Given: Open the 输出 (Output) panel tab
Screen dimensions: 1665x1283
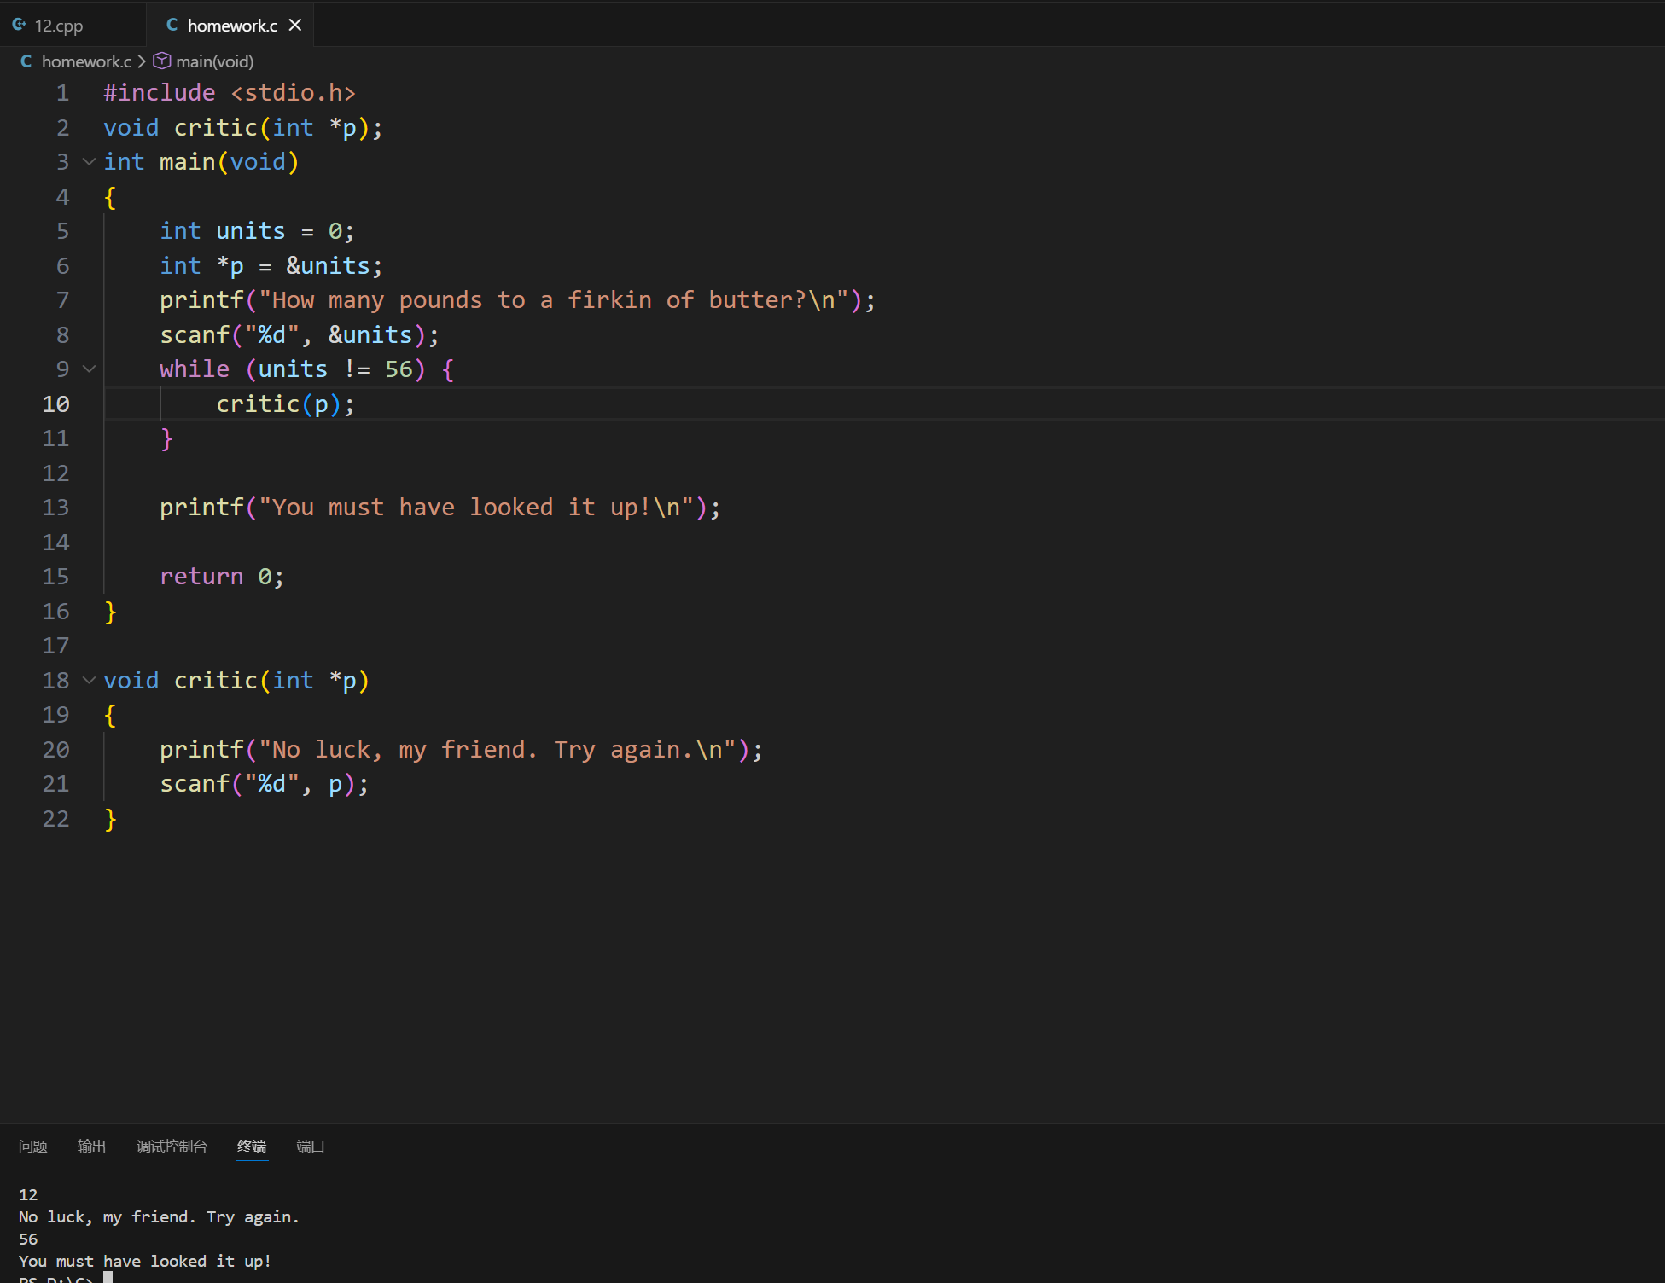Looking at the screenshot, I should [91, 1147].
